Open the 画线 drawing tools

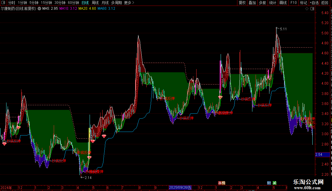click(x=283, y=3)
